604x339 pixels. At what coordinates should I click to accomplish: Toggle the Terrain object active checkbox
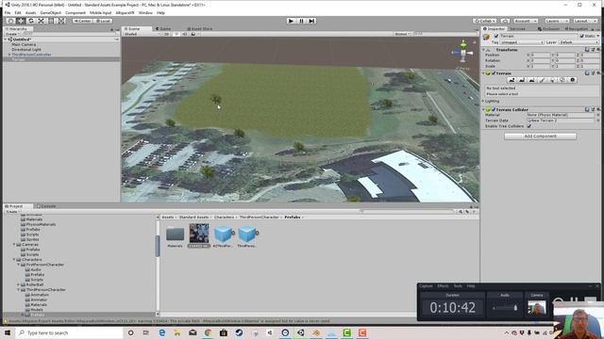pyautogui.click(x=496, y=36)
